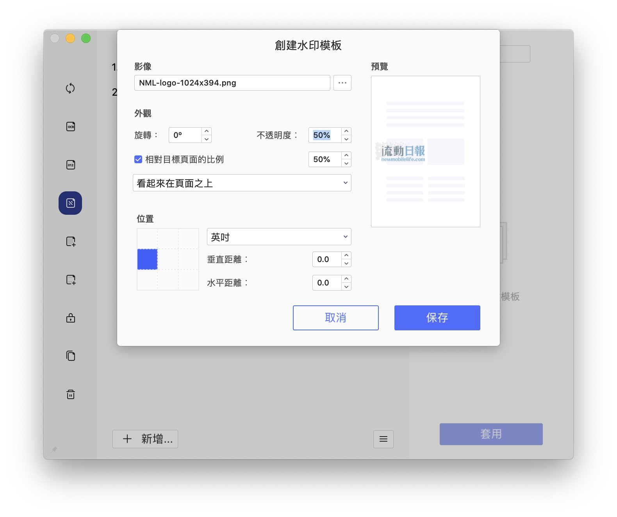Click 取消 to cancel the dialog
The height and width of the screenshot is (517, 617).
(x=336, y=318)
